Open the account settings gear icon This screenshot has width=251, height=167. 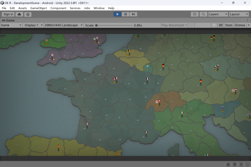pyautogui.click(x=28, y=14)
